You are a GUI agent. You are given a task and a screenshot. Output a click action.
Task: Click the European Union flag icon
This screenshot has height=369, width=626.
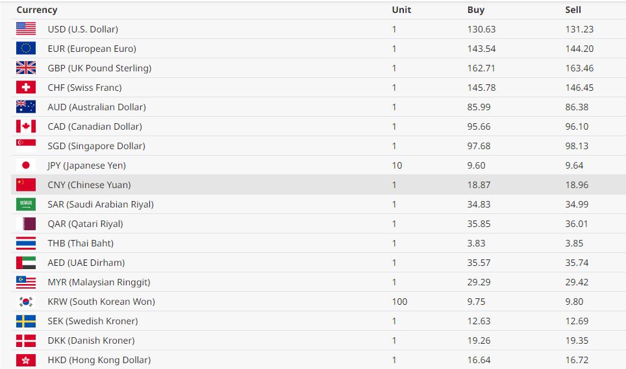tap(26, 49)
